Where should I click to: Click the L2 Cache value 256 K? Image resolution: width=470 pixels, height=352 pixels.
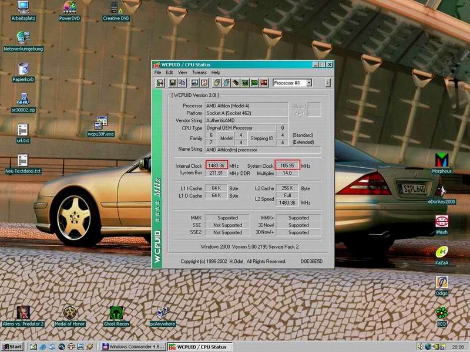pyautogui.click(x=287, y=188)
